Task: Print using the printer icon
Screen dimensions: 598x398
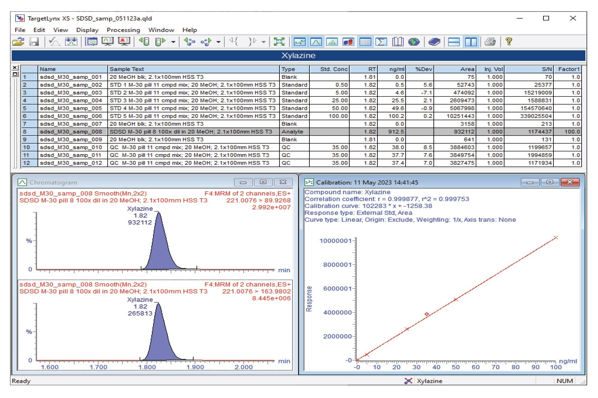Action: 490,42
